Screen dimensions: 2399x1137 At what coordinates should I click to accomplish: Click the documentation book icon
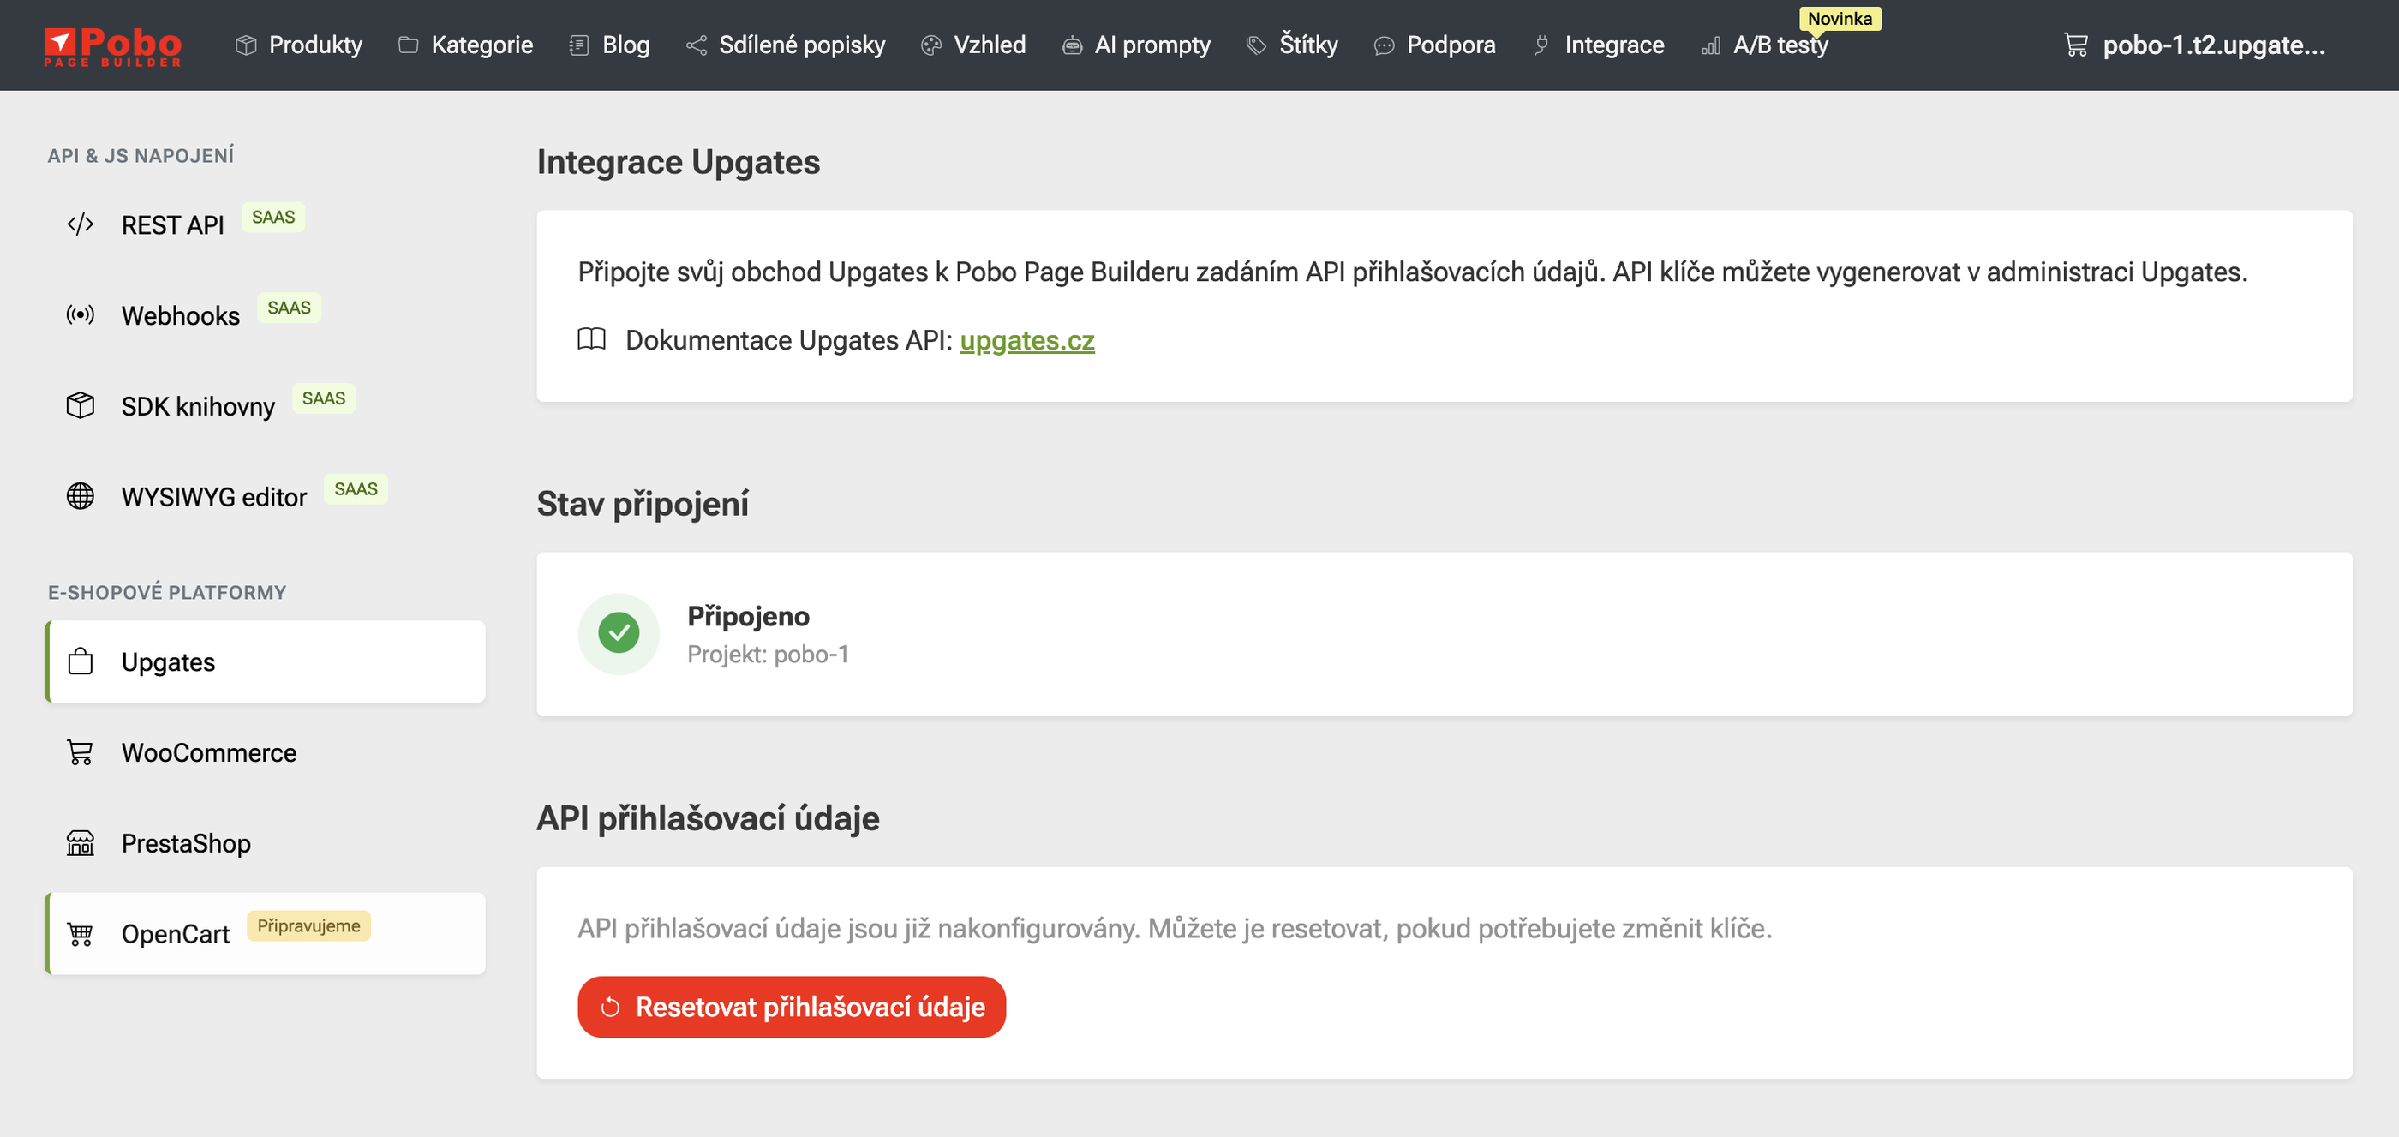(x=591, y=339)
